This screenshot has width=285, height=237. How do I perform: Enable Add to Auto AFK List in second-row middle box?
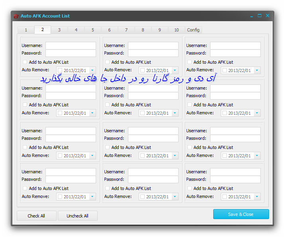coord(107,105)
